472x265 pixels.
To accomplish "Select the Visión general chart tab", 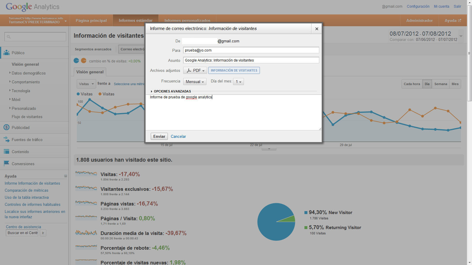I will pos(90,72).
